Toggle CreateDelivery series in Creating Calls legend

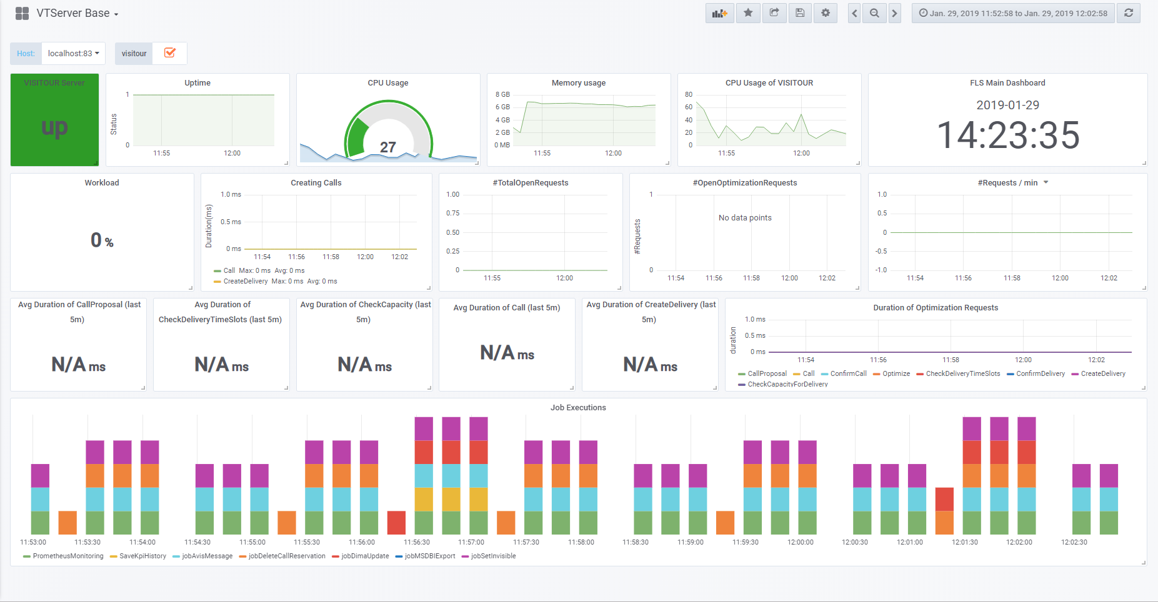(246, 282)
